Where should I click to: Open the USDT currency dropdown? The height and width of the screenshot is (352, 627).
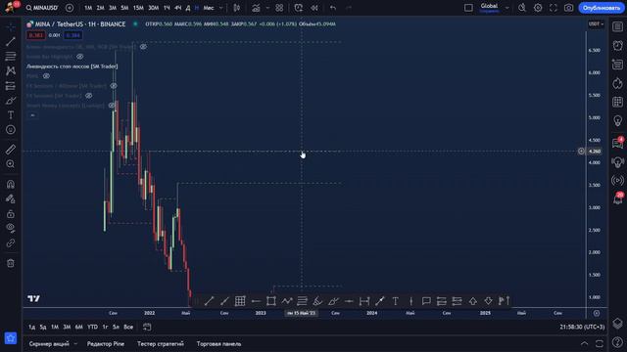[x=596, y=23]
